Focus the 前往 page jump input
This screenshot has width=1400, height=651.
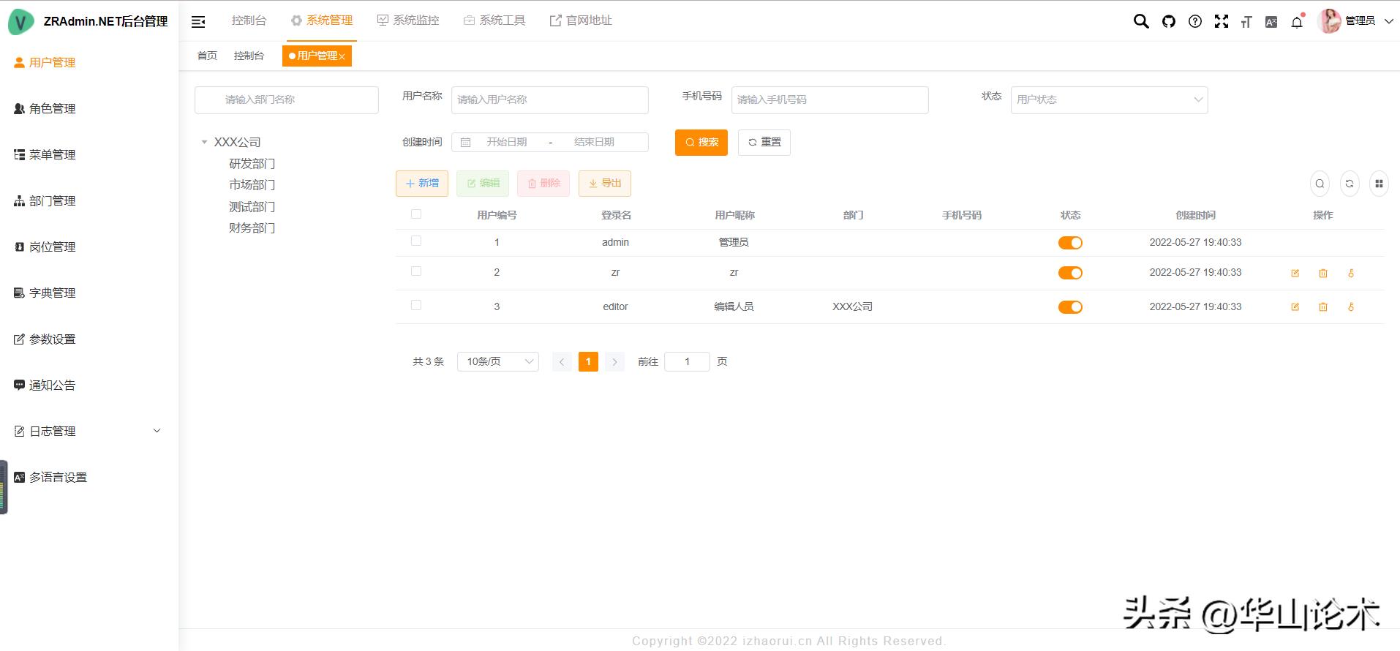(x=687, y=361)
